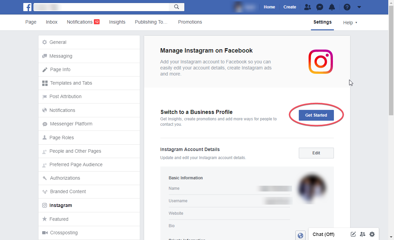This screenshot has width=394, height=240.
Task: Open the notifications bell icon
Action: (x=332, y=7)
